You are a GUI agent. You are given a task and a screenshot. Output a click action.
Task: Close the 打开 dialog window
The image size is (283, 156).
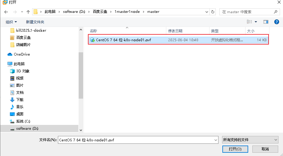tap(279, 2)
